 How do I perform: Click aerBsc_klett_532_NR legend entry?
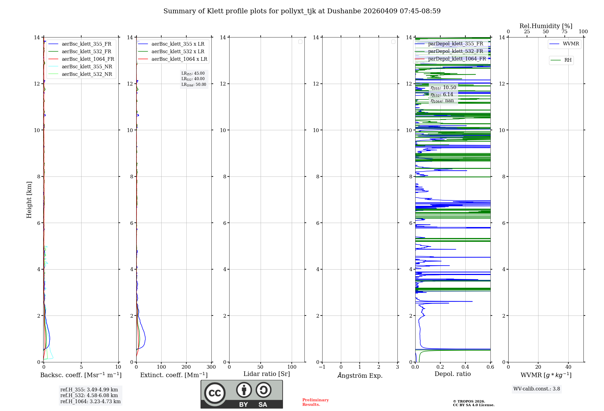87,74
